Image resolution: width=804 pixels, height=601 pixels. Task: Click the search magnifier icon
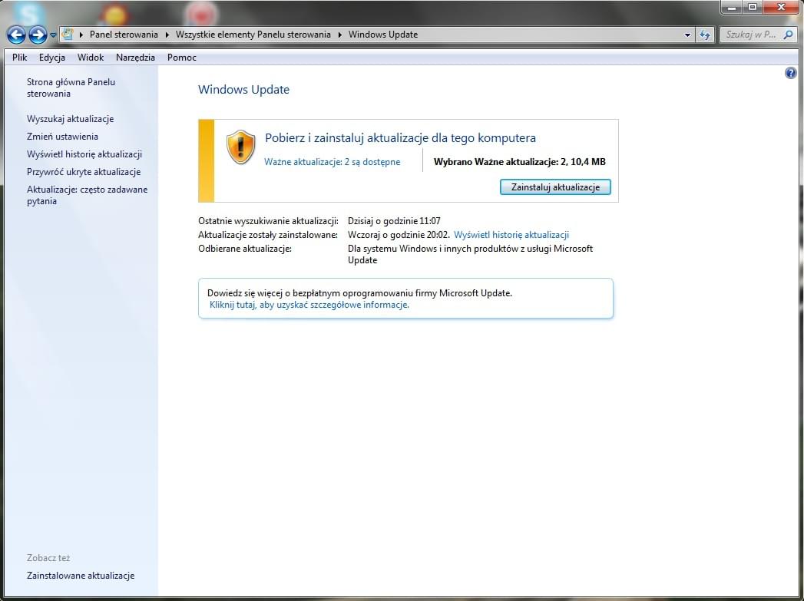click(x=788, y=35)
